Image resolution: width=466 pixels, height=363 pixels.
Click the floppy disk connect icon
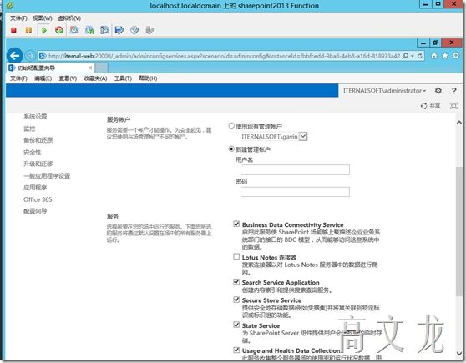pyautogui.click(x=119, y=30)
